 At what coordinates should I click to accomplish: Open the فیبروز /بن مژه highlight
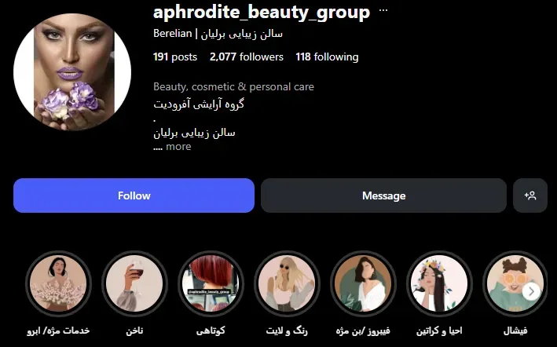tap(363, 283)
